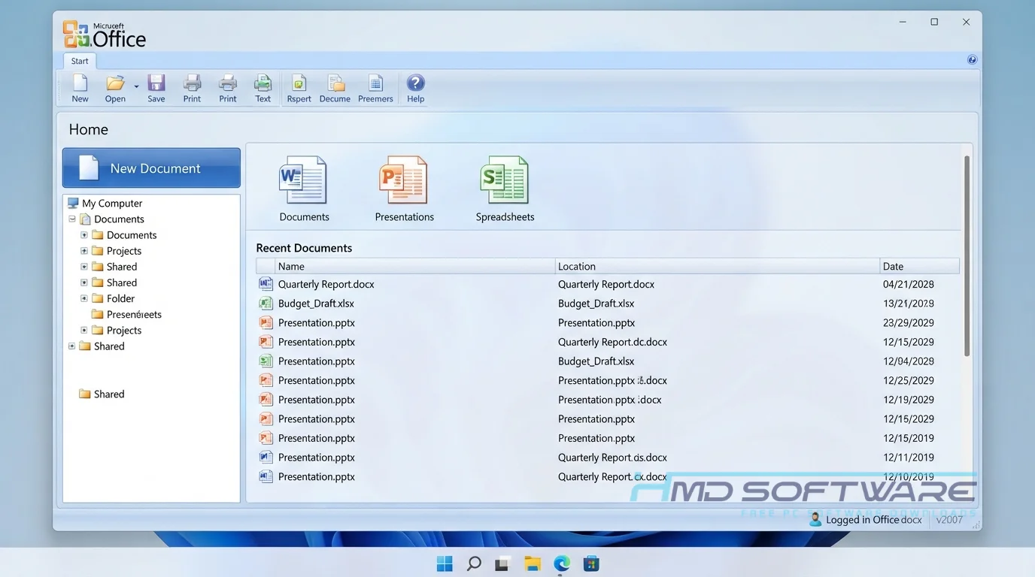Open the large Word Documents icon
This screenshot has width=1035, height=577.
point(303,180)
